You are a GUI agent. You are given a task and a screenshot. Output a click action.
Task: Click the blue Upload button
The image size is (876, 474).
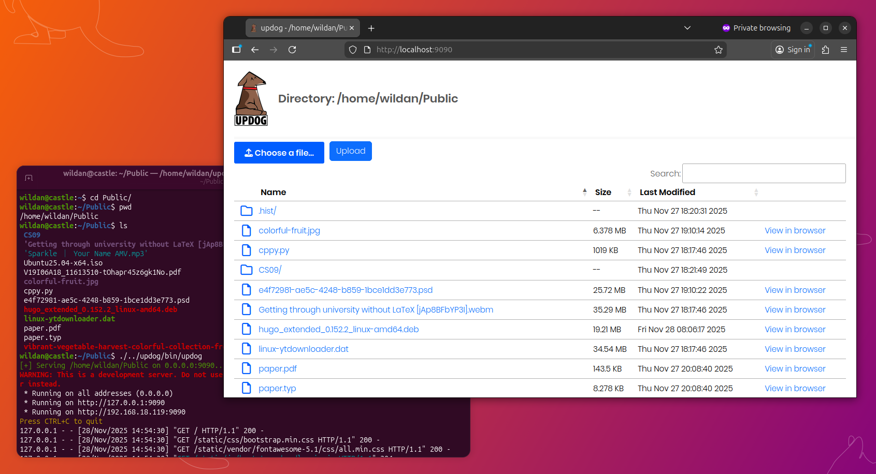click(x=350, y=151)
